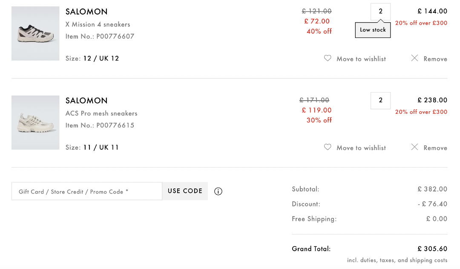
Task: Click the heart icon for ACS Pro mesh sneakers
Action: point(328,147)
